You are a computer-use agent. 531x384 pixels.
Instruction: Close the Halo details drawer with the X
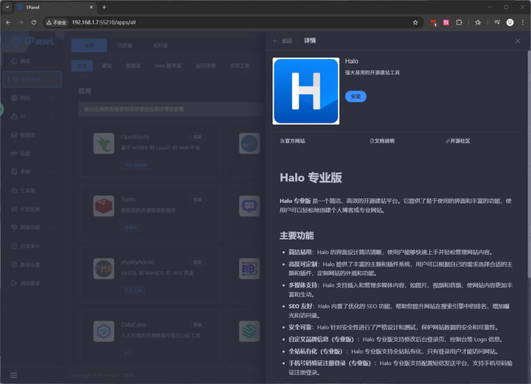[x=518, y=41]
